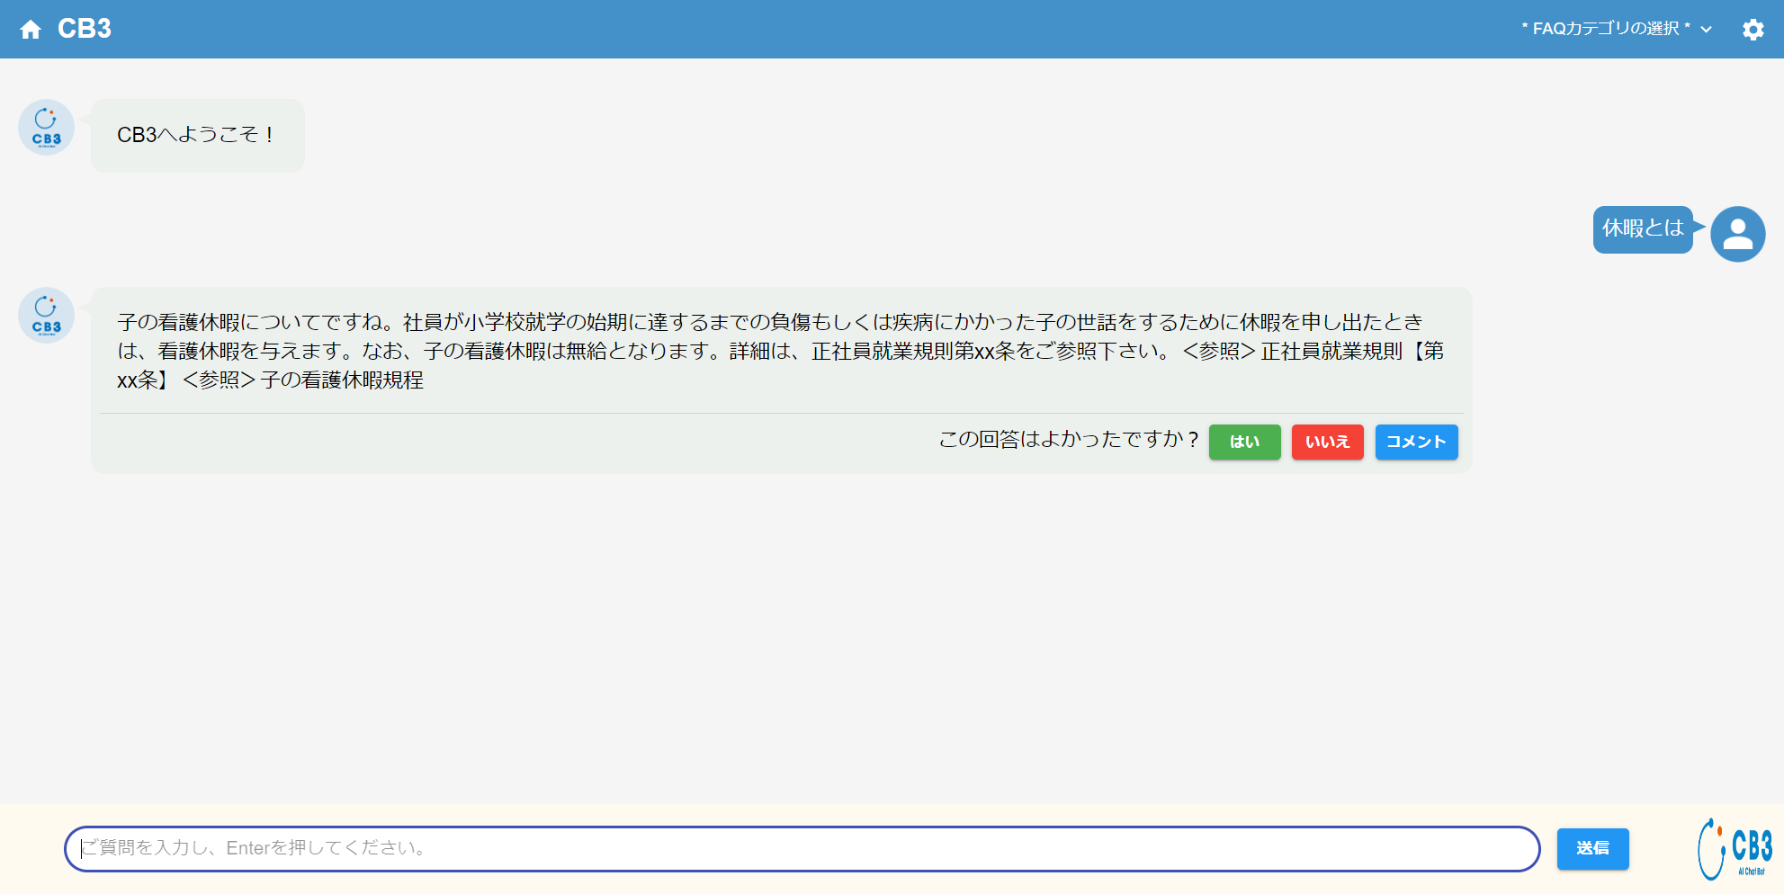Image resolution: width=1784 pixels, height=894 pixels.
Task: Click the 休暇とは user message bubble
Action: 1642,229
